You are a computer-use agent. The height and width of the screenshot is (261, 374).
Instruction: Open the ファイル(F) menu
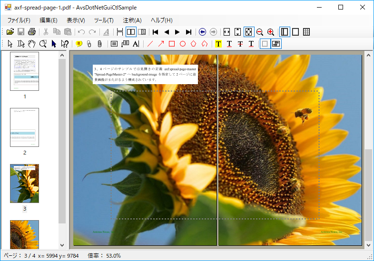point(19,20)
